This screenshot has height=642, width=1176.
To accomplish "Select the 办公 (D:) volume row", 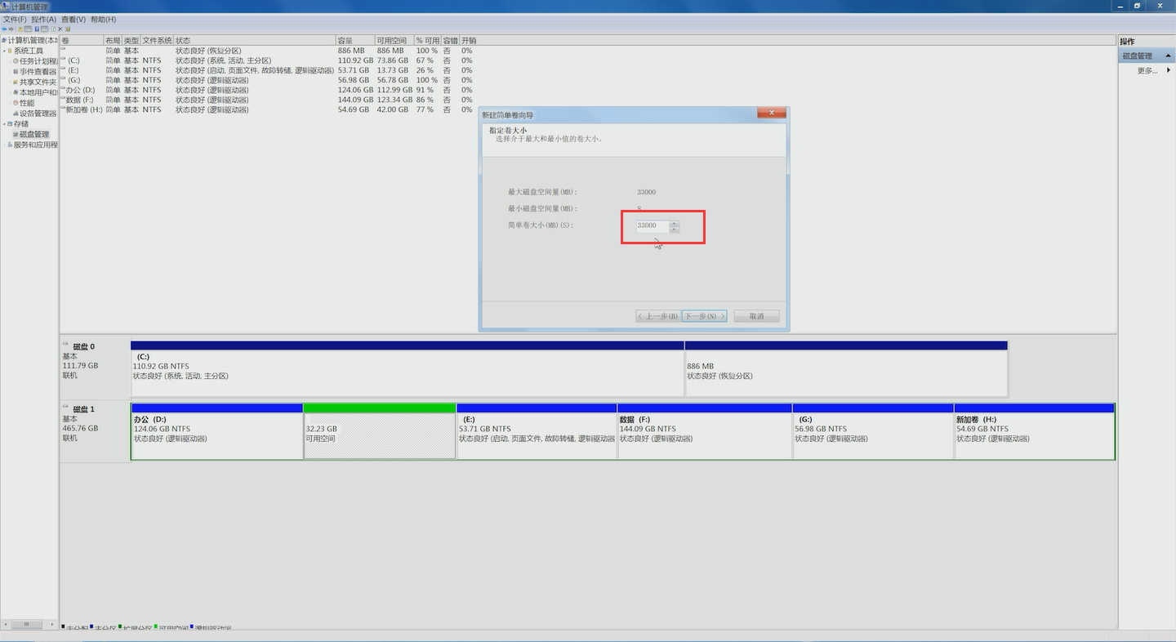I will pyautogui.click(x=267, y=90).
